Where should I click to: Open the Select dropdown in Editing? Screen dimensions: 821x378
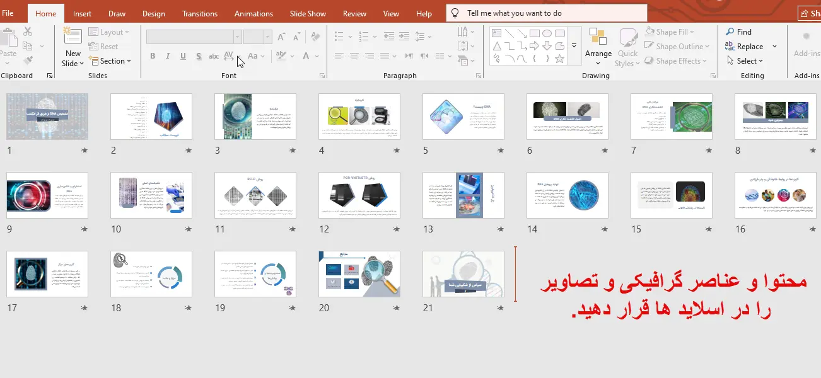[745, 61]
